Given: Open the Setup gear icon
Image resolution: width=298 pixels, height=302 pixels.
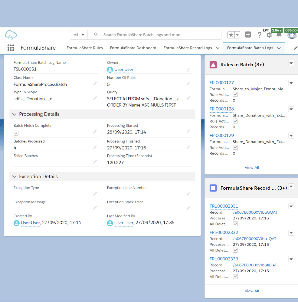Looking at the screenshot, I should tap(269, 35).
